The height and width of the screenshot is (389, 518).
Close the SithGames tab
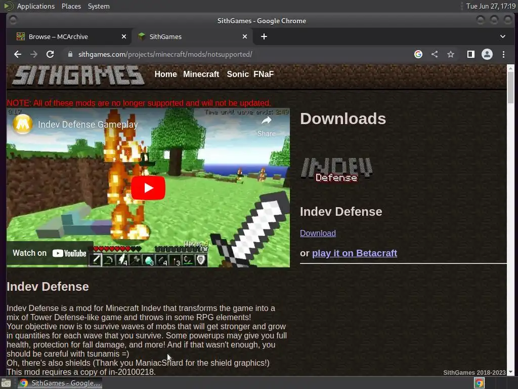(245, 36)
